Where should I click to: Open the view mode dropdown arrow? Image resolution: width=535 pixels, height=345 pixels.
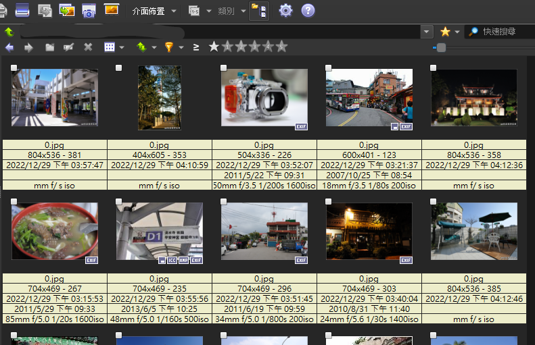coord(122,47)
